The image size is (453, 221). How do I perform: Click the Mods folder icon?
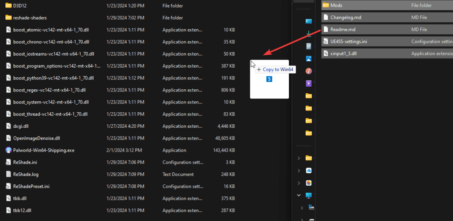(326, 5)
